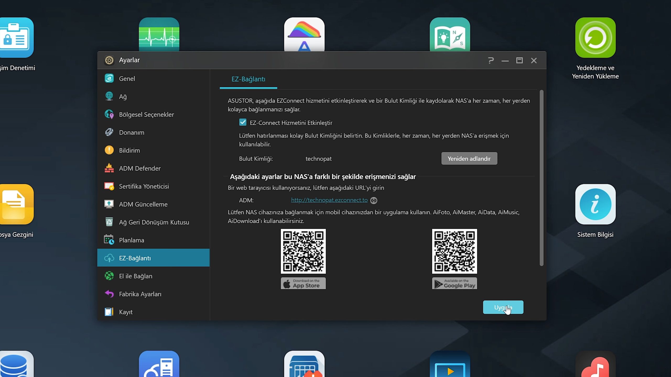Open the technopat.ezconnect.to link

329,200
